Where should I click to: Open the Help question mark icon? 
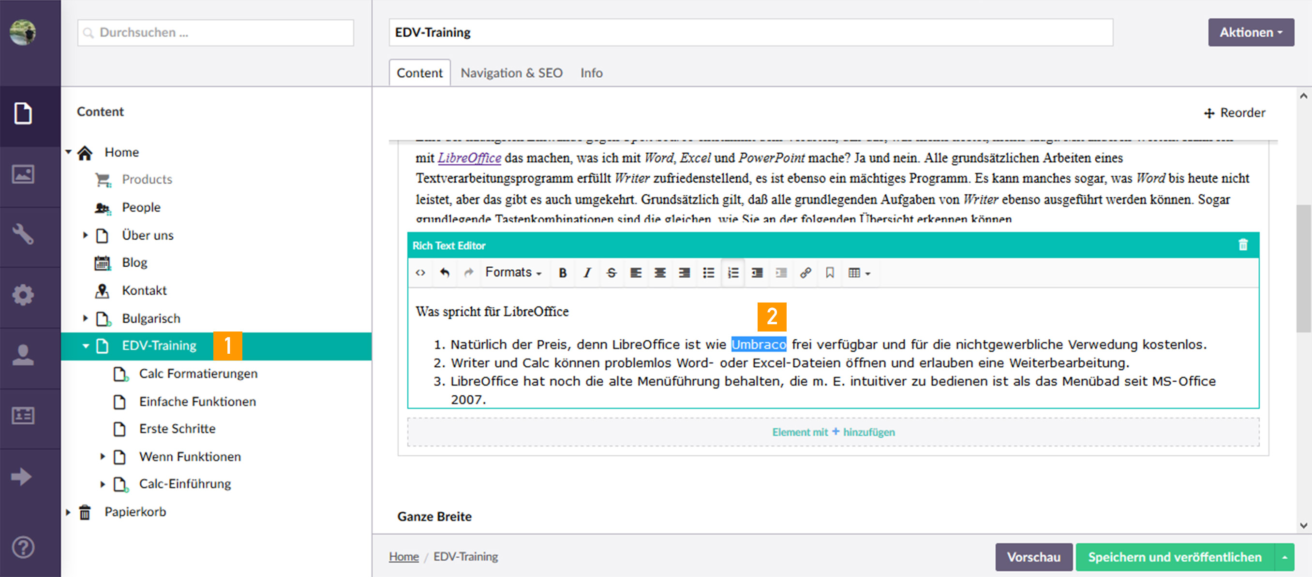(23, 548)
